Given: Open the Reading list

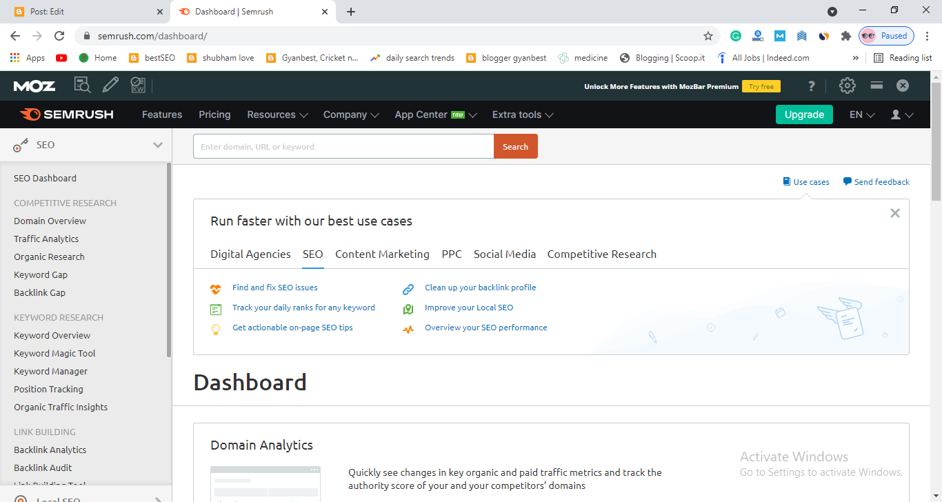Looking at the screenshot, I should [903, 58].
